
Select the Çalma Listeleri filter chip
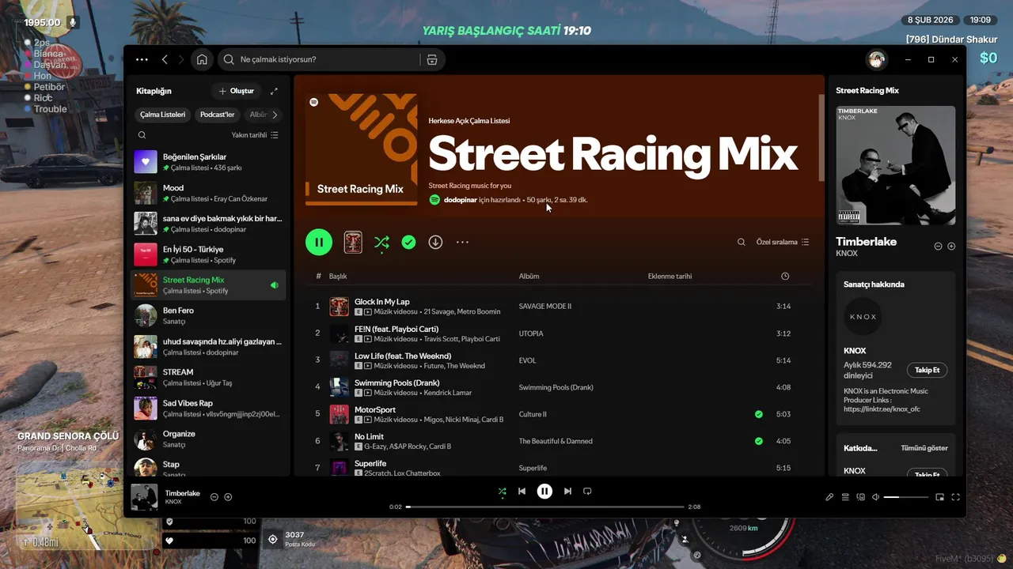[x=163, y=115]
